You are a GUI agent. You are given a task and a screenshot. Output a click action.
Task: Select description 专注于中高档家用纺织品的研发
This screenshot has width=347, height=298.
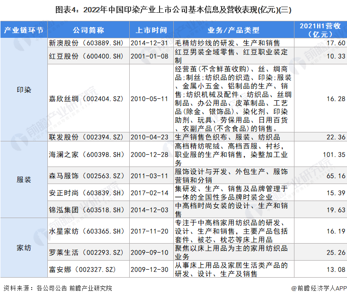pyautogui.click(x=231, y=231)
